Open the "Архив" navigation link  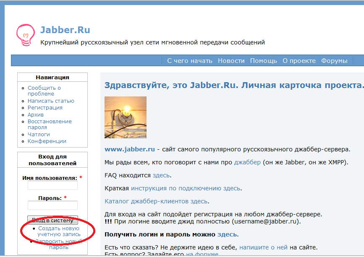click(36, 115)
